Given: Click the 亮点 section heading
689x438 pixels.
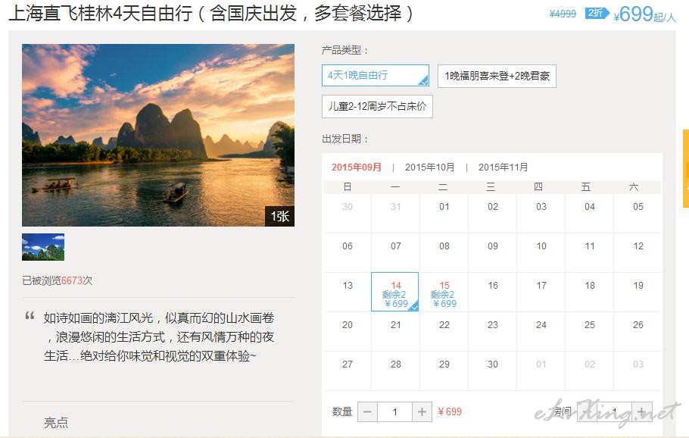Looking at the screenshot, I should pos(56,423).
